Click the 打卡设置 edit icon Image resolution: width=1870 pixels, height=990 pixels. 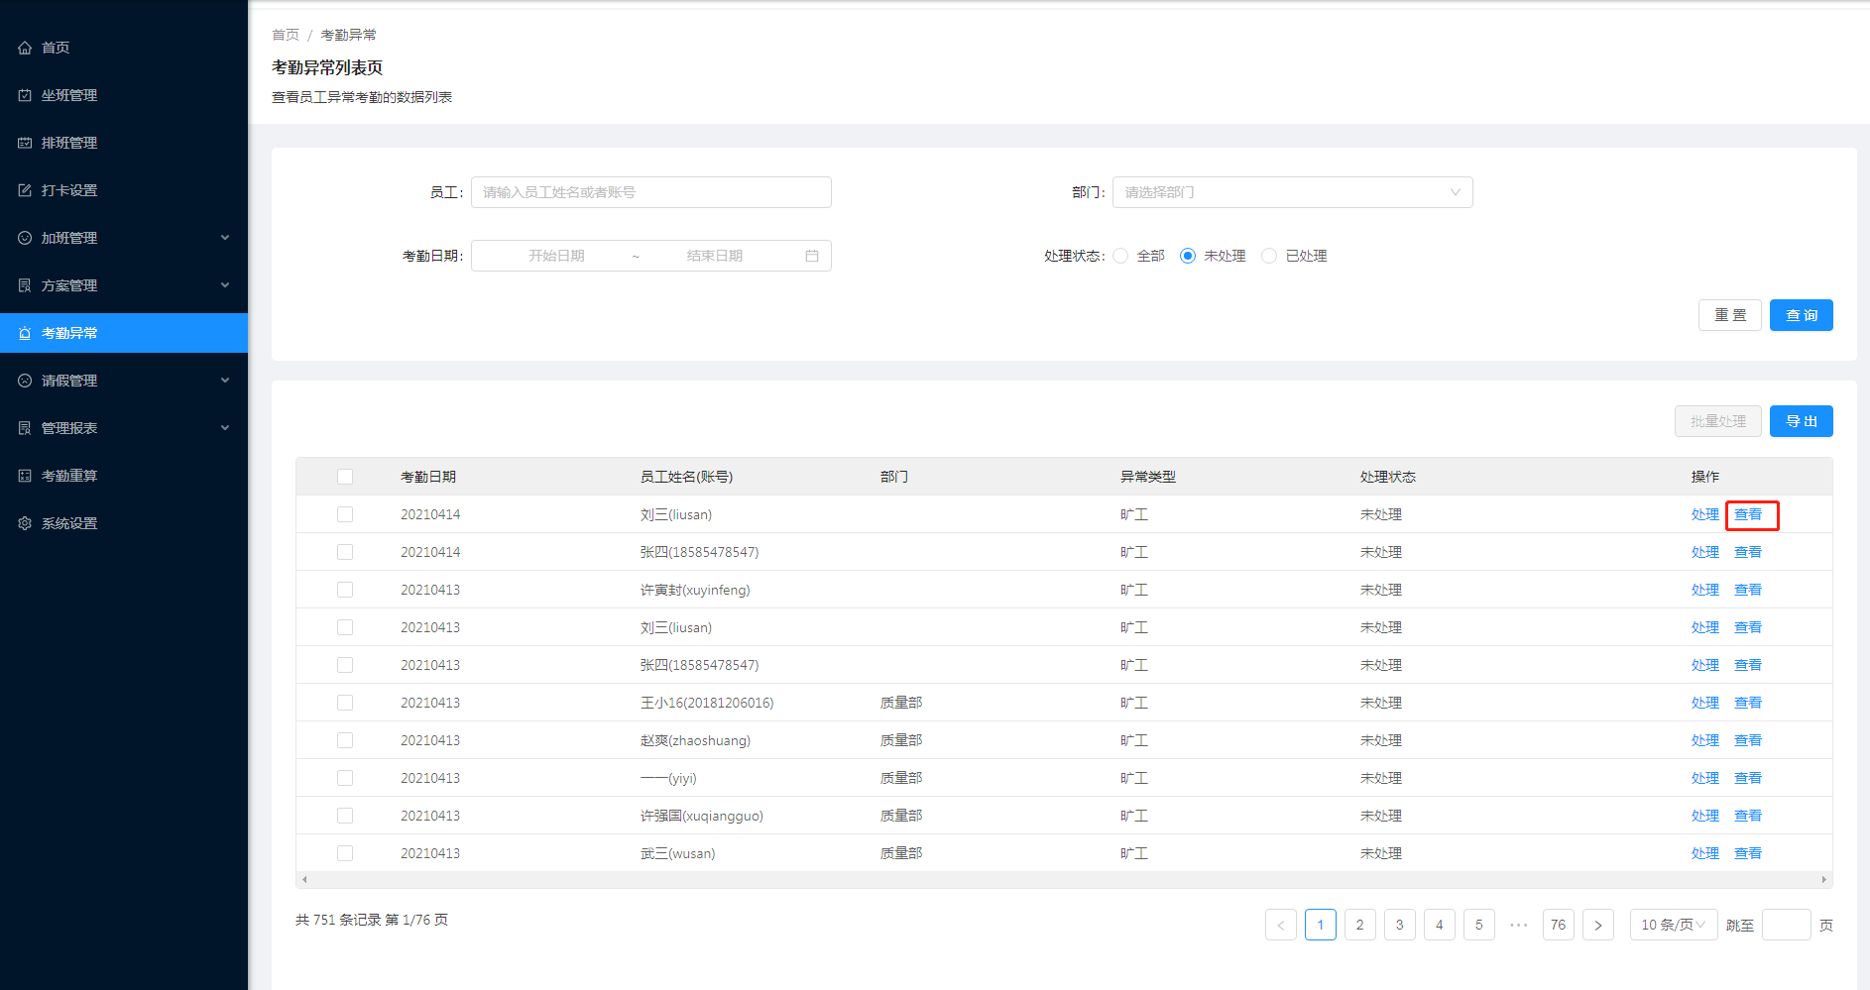pyautogui.click(x=25, y=190)
